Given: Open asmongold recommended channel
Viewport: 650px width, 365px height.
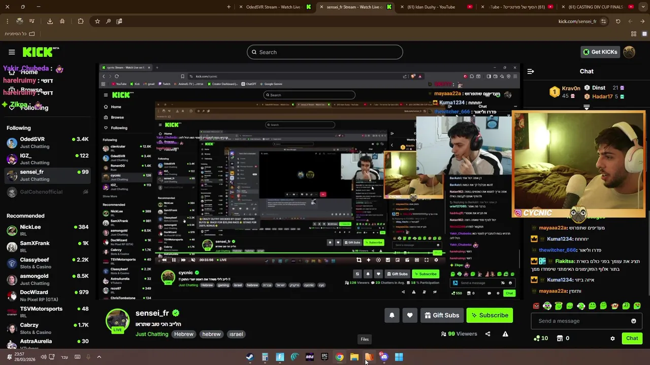Looking at the screenshot, I should [x=48, y=279].
